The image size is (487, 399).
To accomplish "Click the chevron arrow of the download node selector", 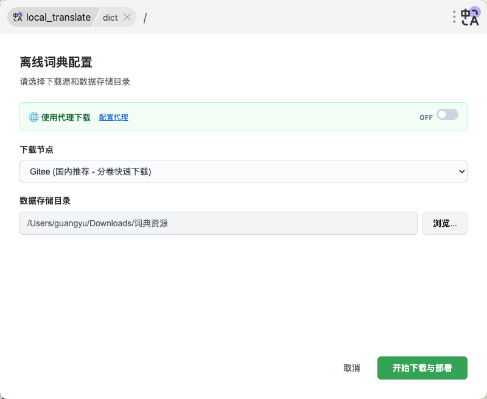I will click(460, 172).
